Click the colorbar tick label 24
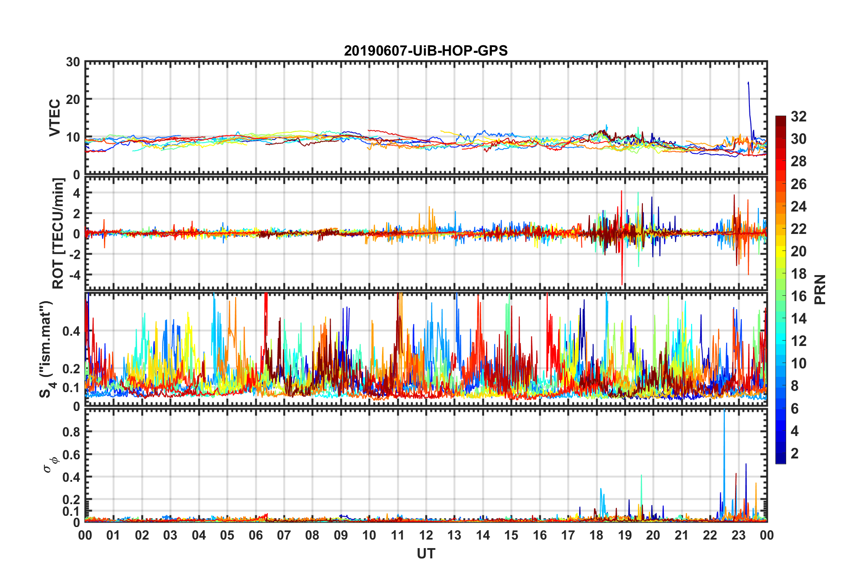Screen dimensions: 852x579 (x=798, y=207)
